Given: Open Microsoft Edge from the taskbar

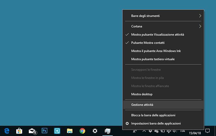Looking at the screenshot, I should tap(7, 131).
